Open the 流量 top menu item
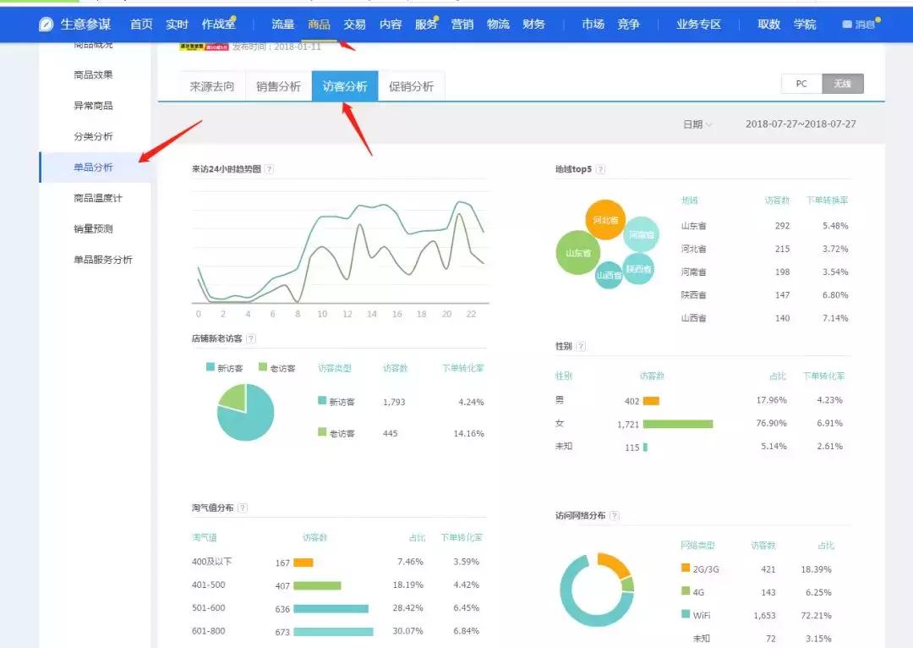 click(x=282, y=25)
